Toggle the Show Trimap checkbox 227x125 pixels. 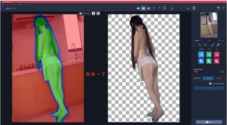[80, 14]
